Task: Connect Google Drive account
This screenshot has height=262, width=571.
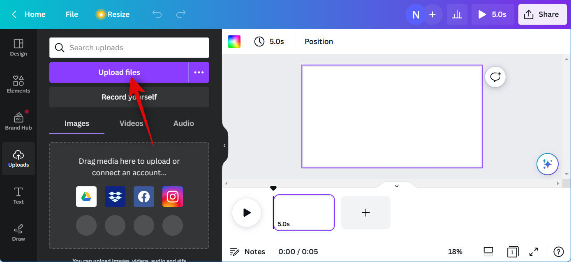Action: coord(86,197)
